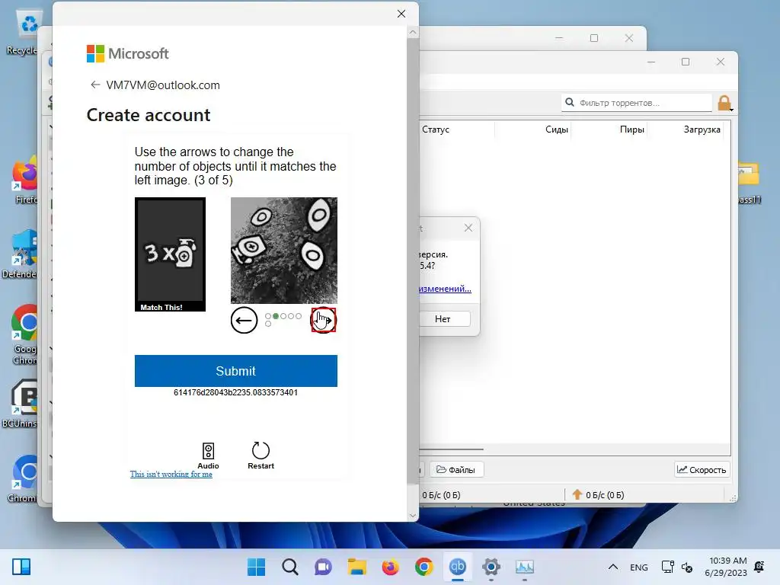The width and height of the screenshot is (780, 585).
Task: Launch Firefox from the taskbar
Action: click(391, 567)
